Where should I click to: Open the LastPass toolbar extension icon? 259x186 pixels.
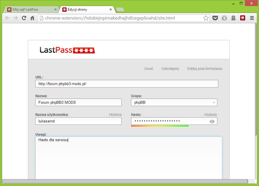click(243, 18)
